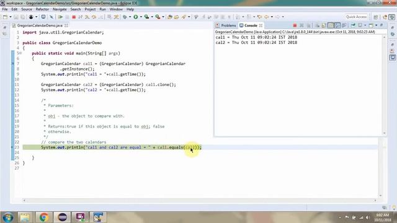Viewport: 397px width, 223px height.
Task: Open the Source menu
Action: tap(27, 9)
